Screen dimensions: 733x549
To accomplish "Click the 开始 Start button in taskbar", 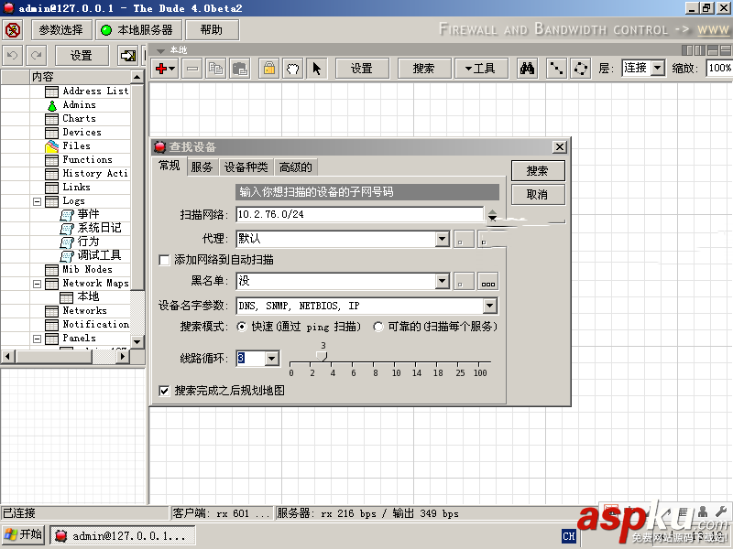I will [23, 534].
